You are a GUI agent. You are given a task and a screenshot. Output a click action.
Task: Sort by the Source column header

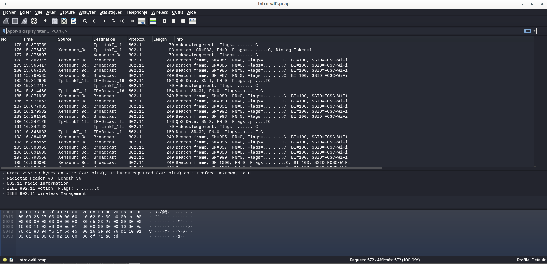tap(75, 39)
